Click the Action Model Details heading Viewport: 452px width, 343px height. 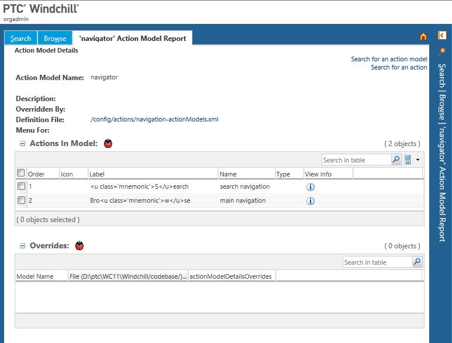pyautogui.click(x=46, y=50)
